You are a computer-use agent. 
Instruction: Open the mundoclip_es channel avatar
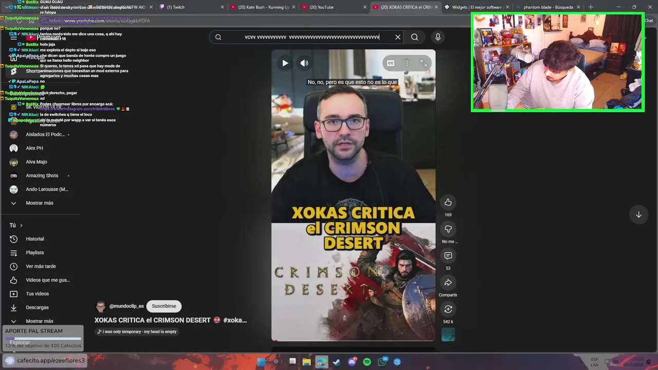click(100, 306)
